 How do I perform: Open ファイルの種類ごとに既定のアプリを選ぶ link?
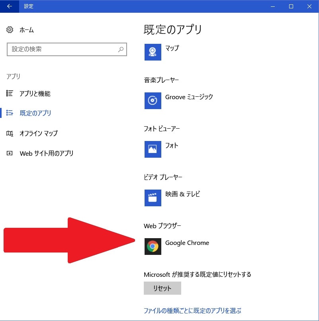[x=192, y=311]
